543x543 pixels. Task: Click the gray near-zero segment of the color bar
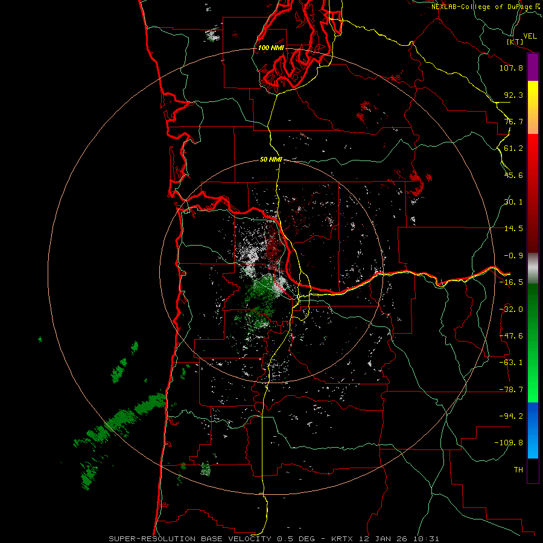click(533, 268)
